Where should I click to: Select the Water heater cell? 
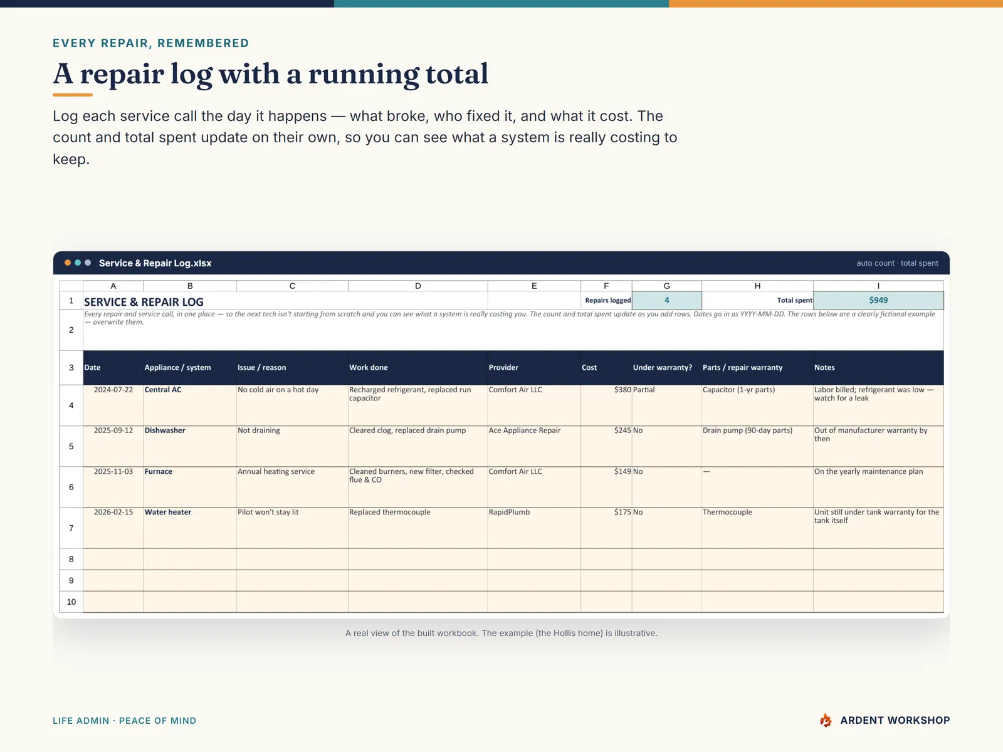(190, 528)
